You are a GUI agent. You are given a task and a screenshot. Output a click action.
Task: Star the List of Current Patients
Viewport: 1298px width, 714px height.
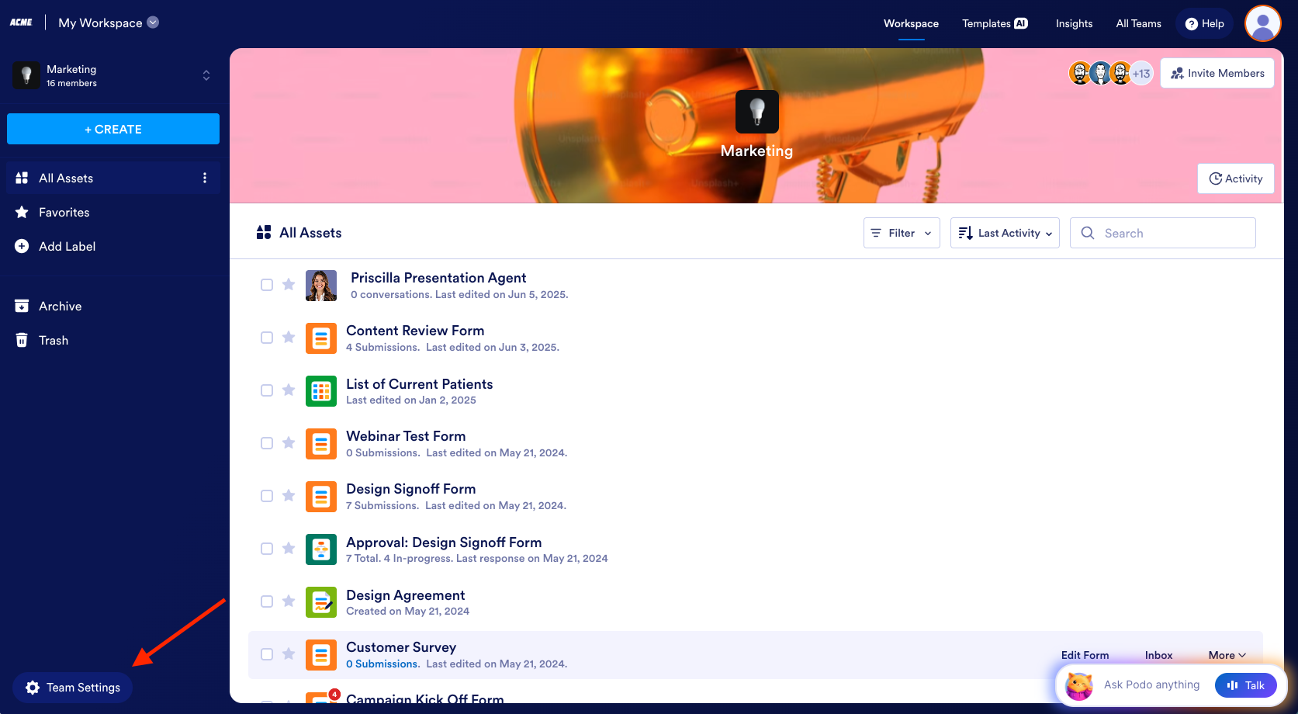[x=289, y=390]
